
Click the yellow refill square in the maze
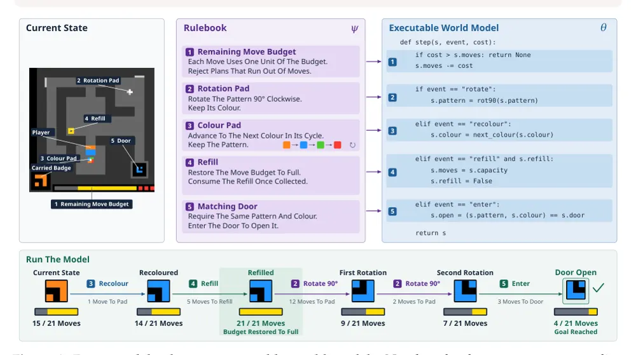tap(71, 131)
